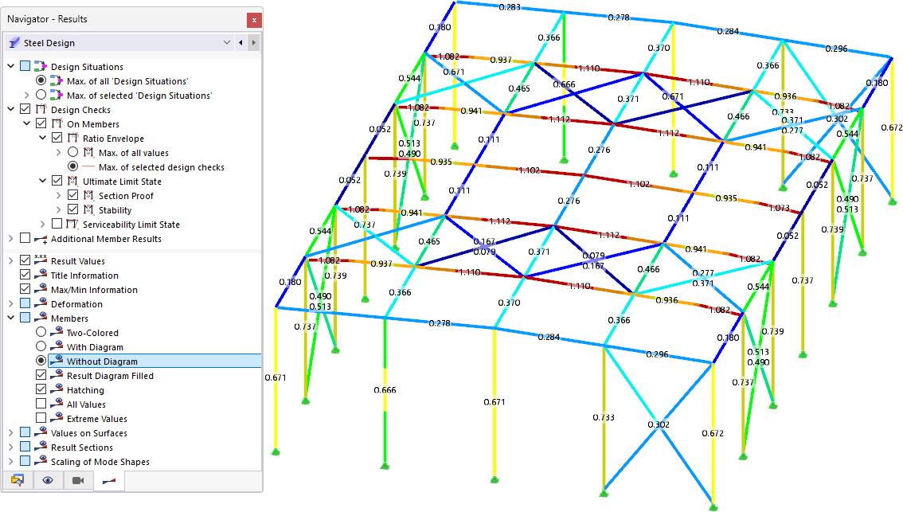Open the Data navigator tab
This screenshot has width=903, height=512.
[18, 480]
